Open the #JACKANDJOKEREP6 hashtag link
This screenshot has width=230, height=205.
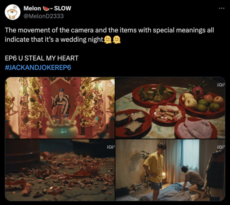point(38,67)
